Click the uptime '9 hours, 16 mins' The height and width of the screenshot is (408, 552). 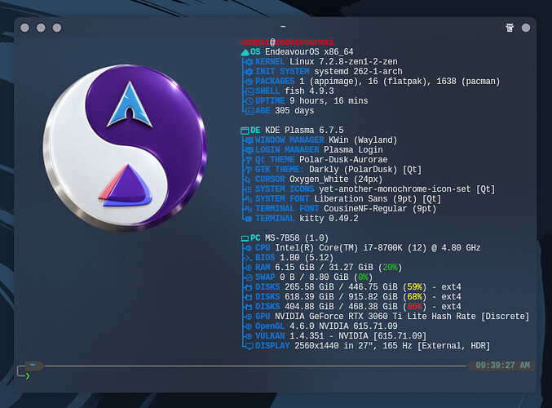point(329,100)
